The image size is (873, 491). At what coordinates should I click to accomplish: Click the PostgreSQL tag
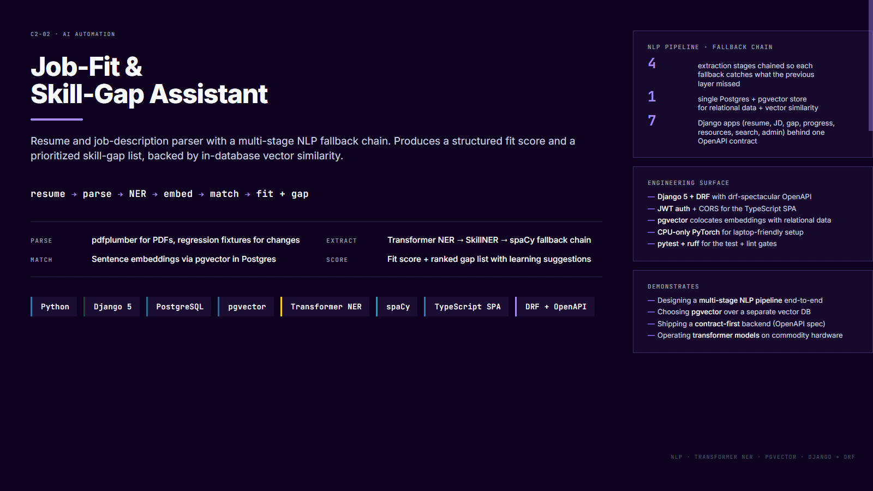pos(179,307)
